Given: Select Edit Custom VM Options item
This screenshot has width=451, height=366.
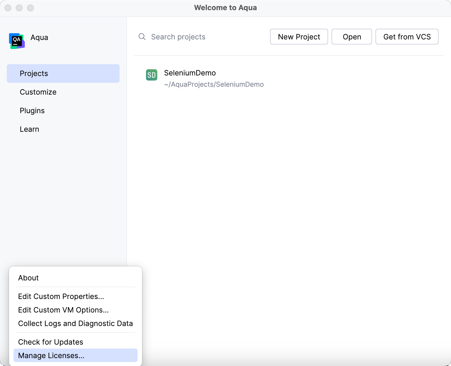Looking at the screenshot, I should pyautogui.click(x=76, y=310).
